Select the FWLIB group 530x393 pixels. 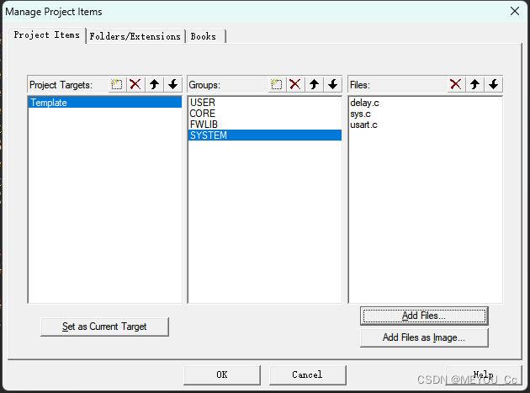click(x=265, y=124)
